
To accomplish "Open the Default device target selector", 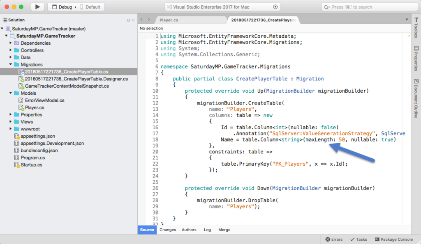I will tap(93, 6).
